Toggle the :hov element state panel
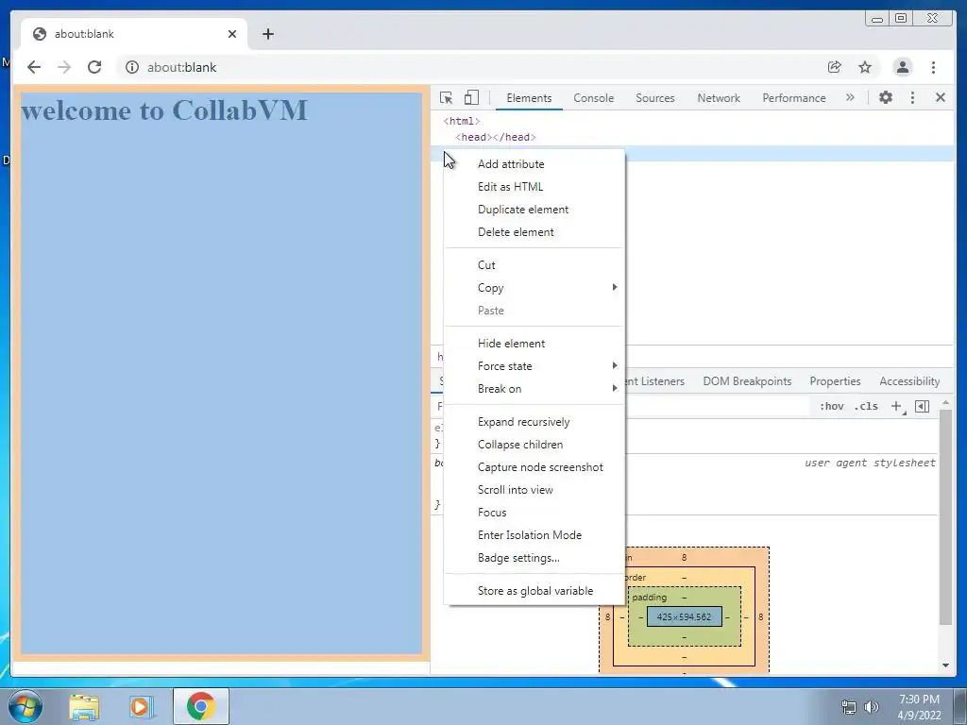 coord(831,406)
